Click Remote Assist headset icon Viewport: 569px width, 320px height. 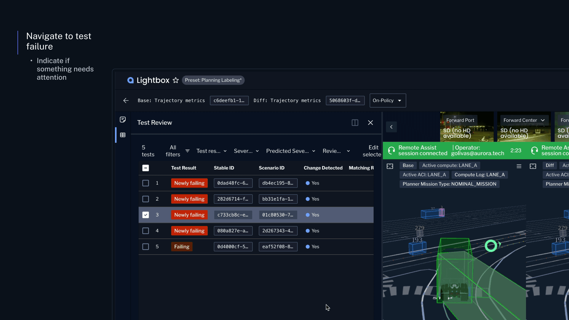391,151
